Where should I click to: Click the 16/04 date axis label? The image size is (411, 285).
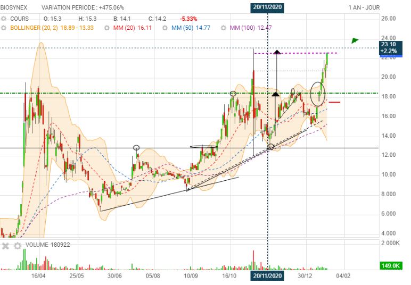pos(38,276)
